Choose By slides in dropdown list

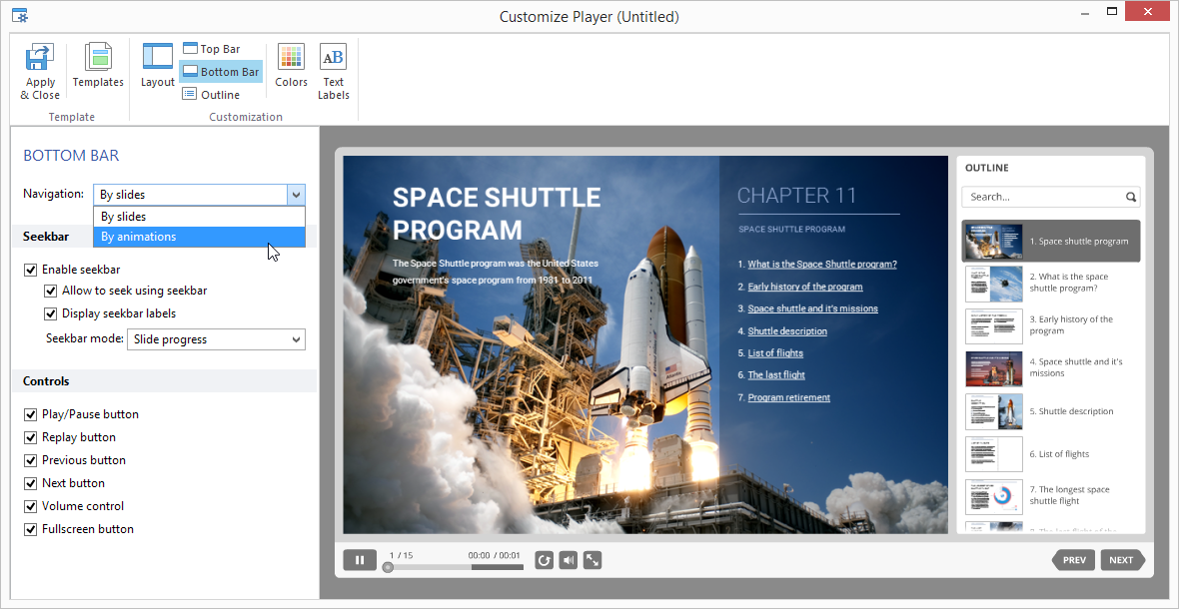click(199, 217)
